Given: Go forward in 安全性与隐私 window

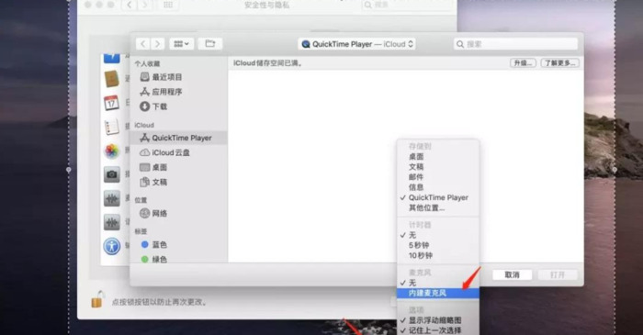Looking at the screenshot, I should tap(144, 5).
